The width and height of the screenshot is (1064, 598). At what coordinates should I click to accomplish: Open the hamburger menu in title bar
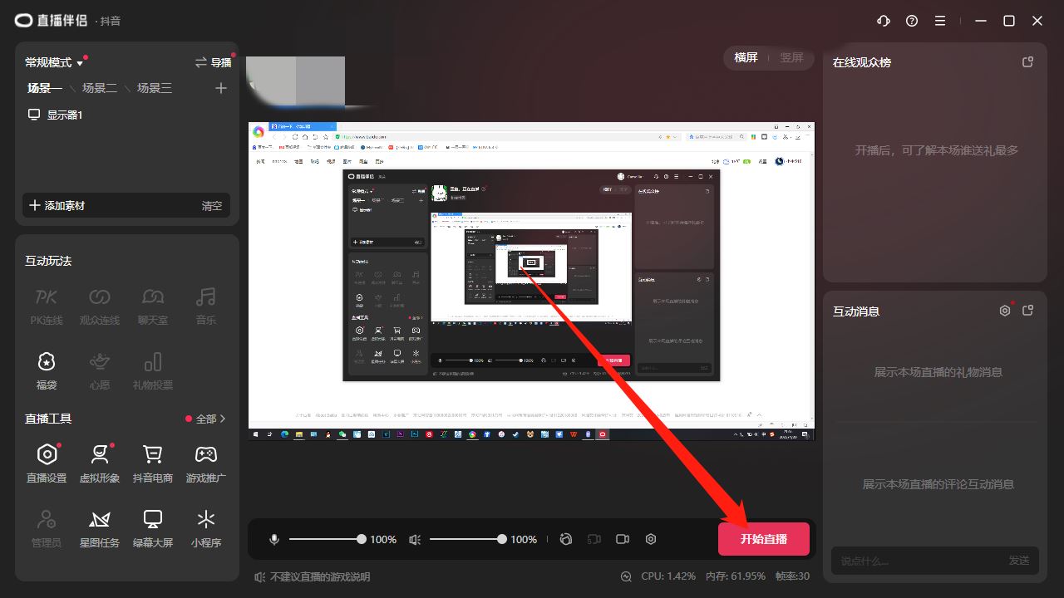pos(940,21)
